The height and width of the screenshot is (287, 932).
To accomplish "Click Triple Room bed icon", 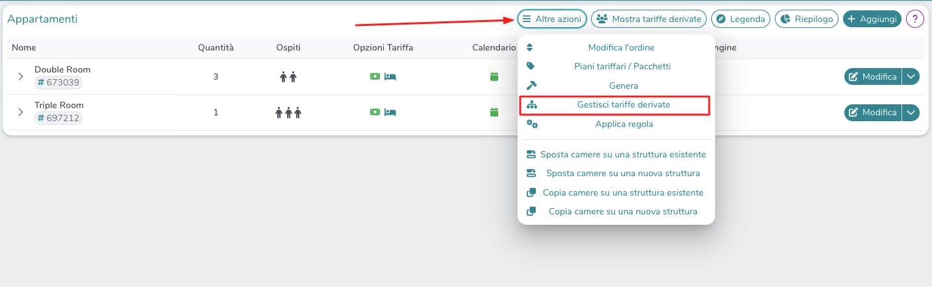I will [x=390, y=112].
